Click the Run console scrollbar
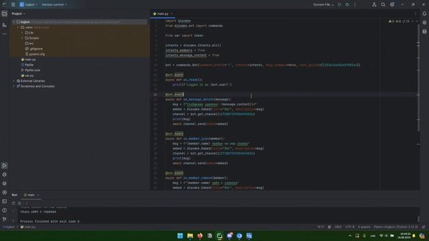This screenshot has width=429, height=241. 418,219
